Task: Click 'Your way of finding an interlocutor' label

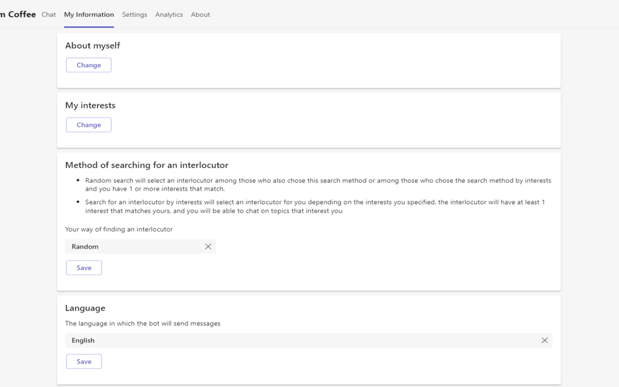Action: point(119,229)
